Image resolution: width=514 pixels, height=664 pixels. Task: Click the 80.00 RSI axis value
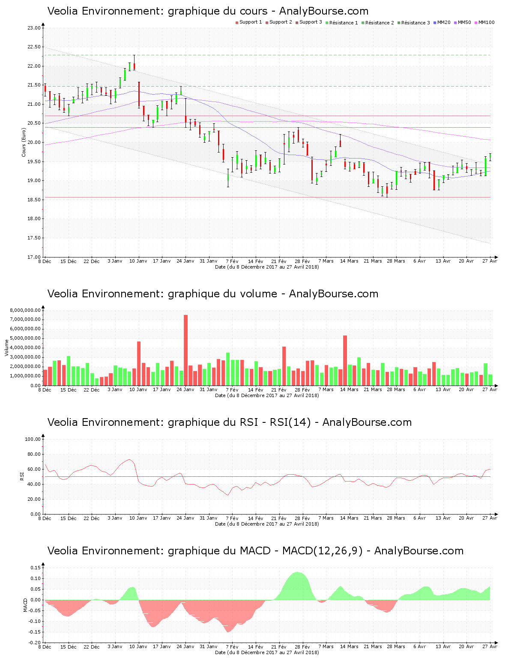pos(34,454)
